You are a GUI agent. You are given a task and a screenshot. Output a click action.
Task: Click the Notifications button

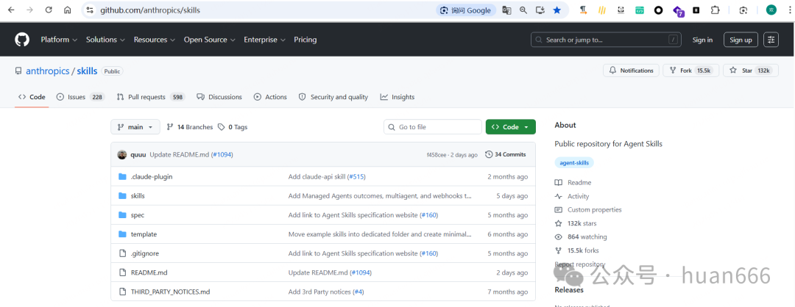[632, 71]
